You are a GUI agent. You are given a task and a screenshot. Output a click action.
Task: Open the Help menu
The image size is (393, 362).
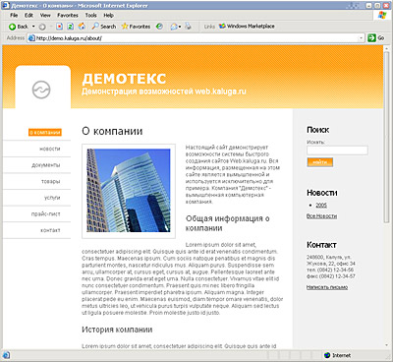click(x=108, y=15)
